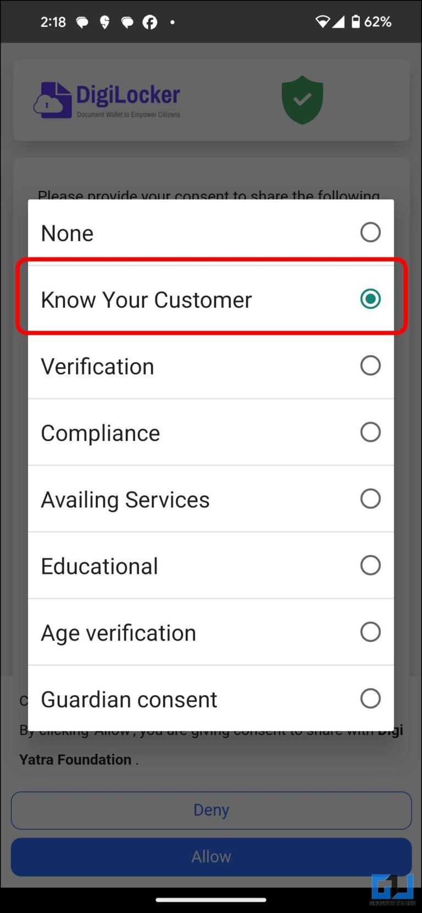The height and width of the screenshot is (913, 422).
Task: Choose the None consent purpose
Action: (211, 232)
